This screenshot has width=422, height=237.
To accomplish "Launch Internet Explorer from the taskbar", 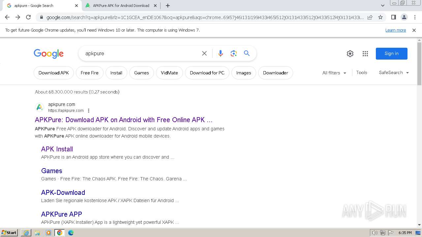I will 26,233.
